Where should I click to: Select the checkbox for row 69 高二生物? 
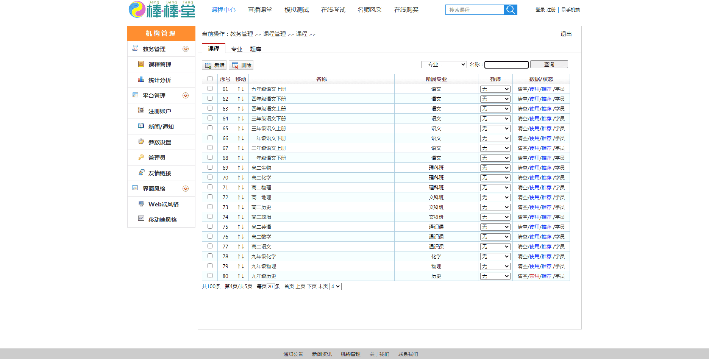click(x=210, y=167)
